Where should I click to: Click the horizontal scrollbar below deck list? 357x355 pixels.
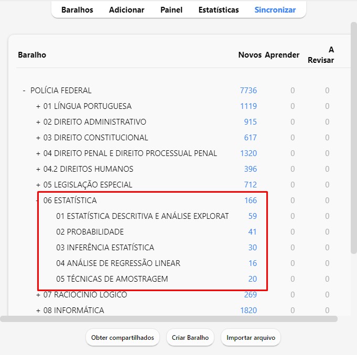[169, 319]
